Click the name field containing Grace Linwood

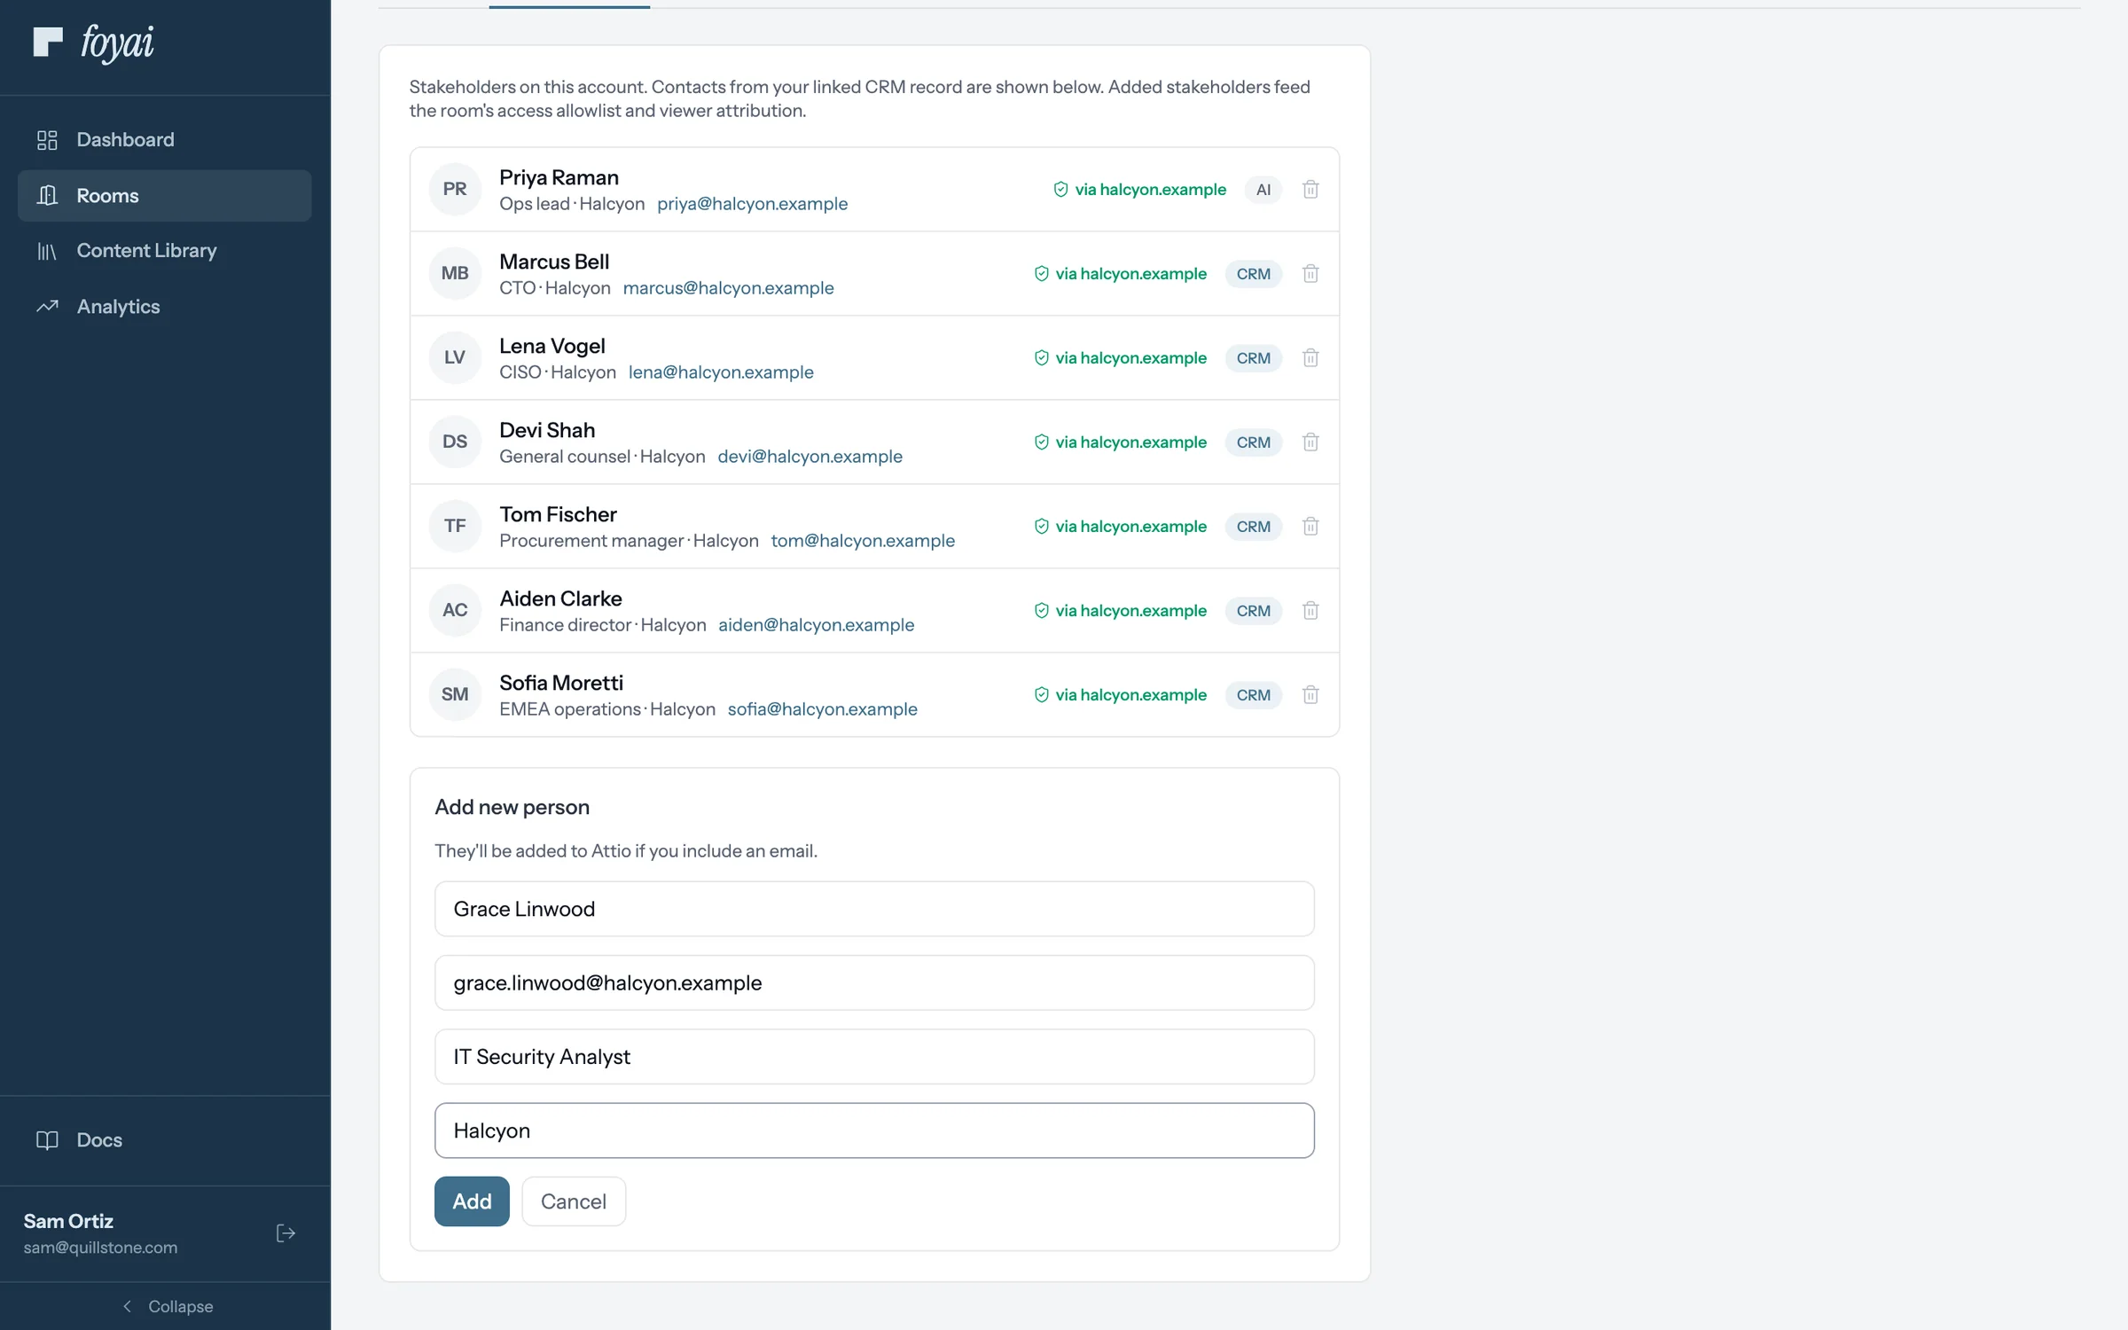pyautogui.click(x=874, y=909)
